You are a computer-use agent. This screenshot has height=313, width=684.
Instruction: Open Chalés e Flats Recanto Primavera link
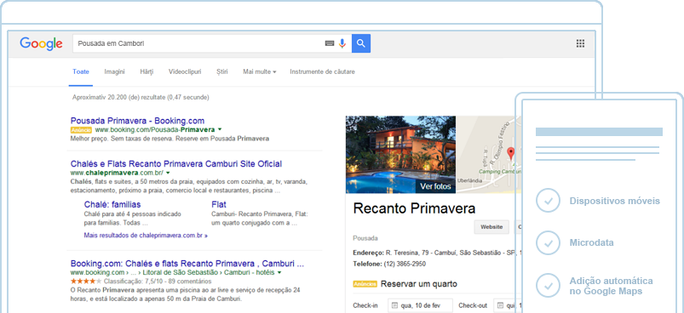pos(176,164)
